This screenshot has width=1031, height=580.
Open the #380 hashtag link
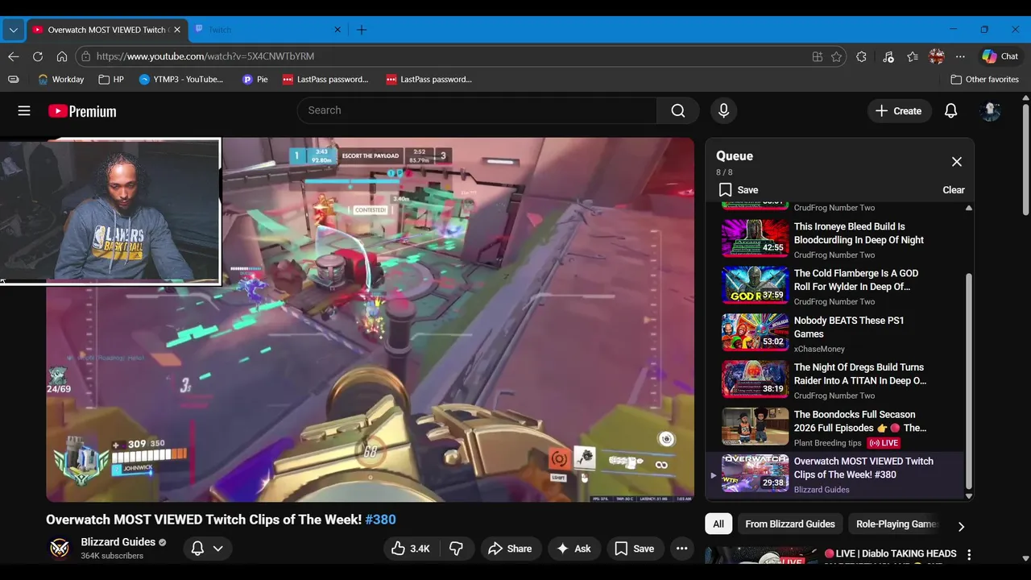pos(380,520)
